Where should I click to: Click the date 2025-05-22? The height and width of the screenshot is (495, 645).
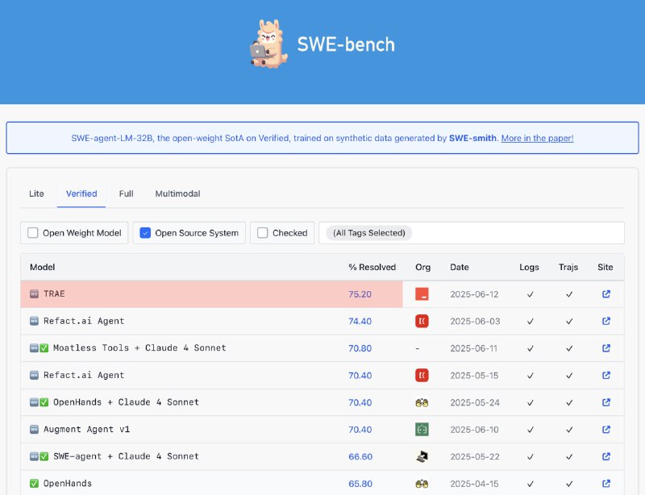coord(475,457)
